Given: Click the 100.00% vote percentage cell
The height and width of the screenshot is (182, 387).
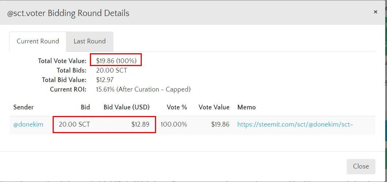Looking at the screenshot, I should (x=174, y=124).
